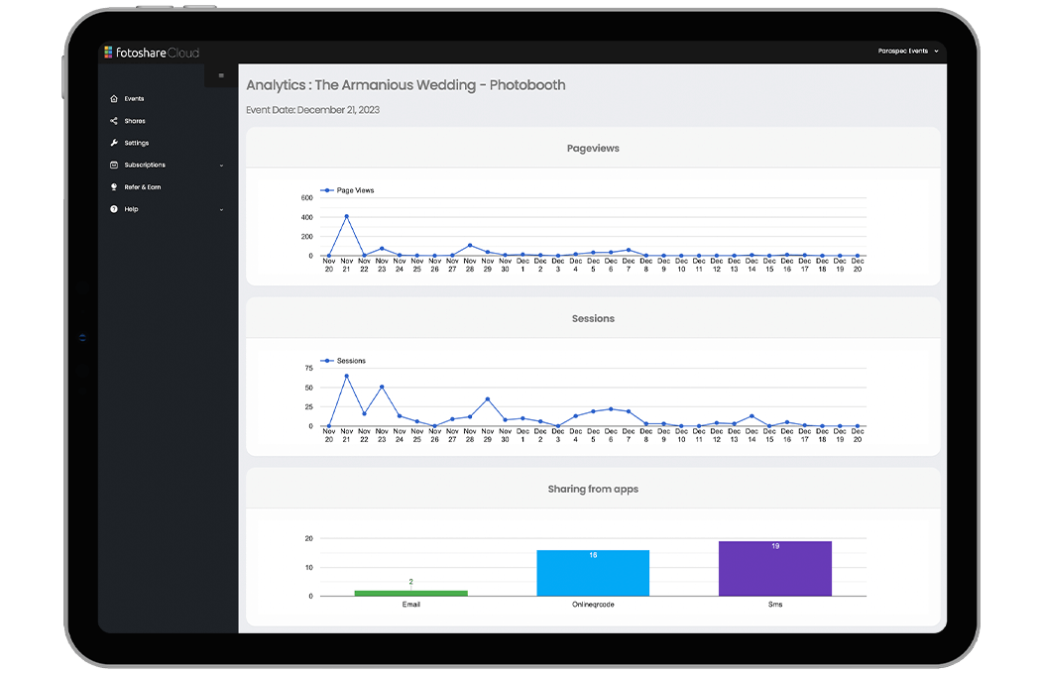
Task: Select Events in the sidebar menu
Action: (134, 98)
